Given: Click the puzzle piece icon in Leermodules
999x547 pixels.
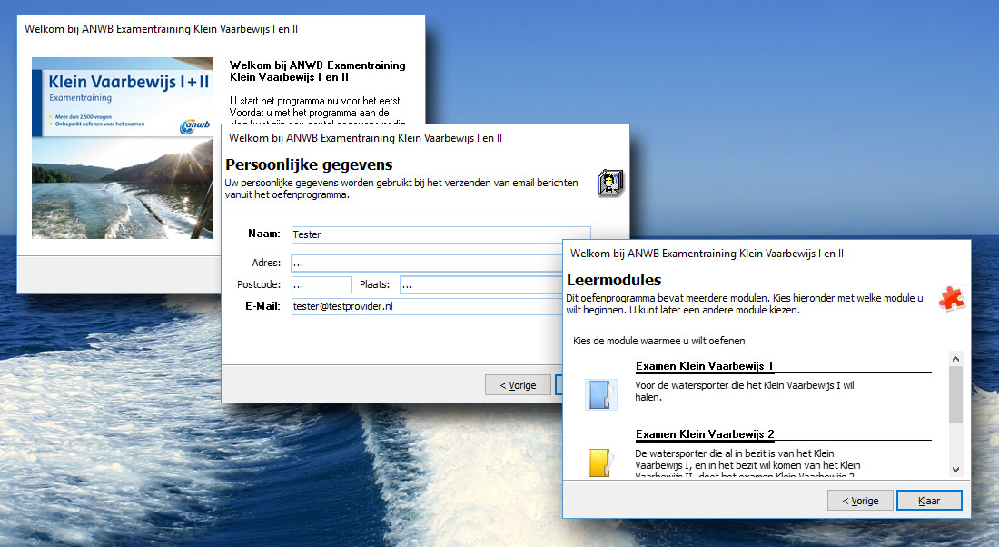Looking at the screenshot, I should [951, 298].
